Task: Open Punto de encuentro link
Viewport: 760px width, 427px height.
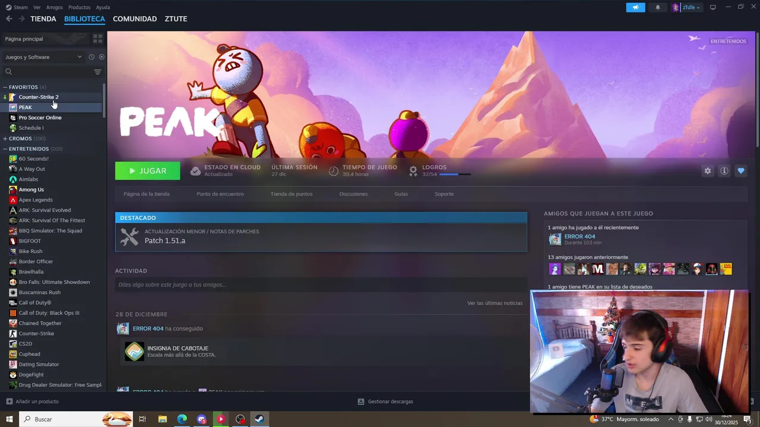Action: 220,194
